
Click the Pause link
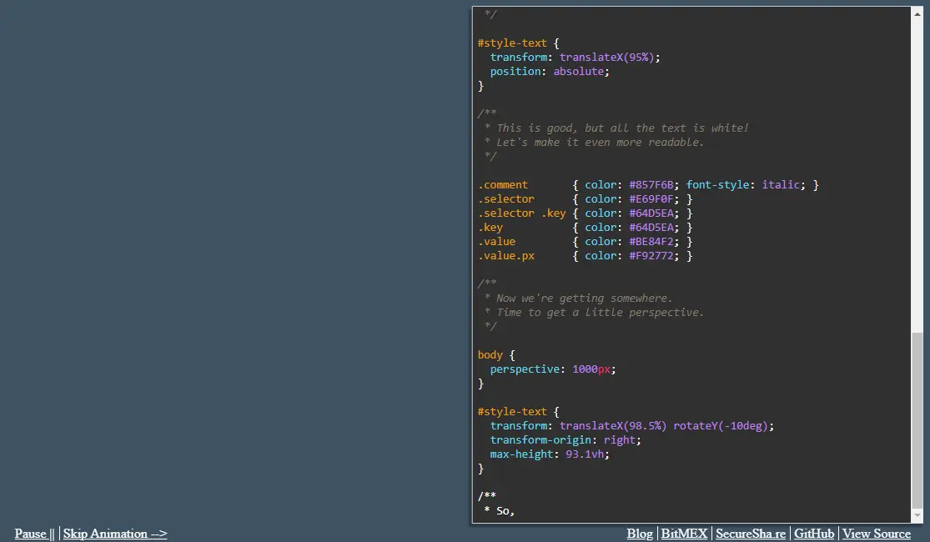(x=32, y=534)
